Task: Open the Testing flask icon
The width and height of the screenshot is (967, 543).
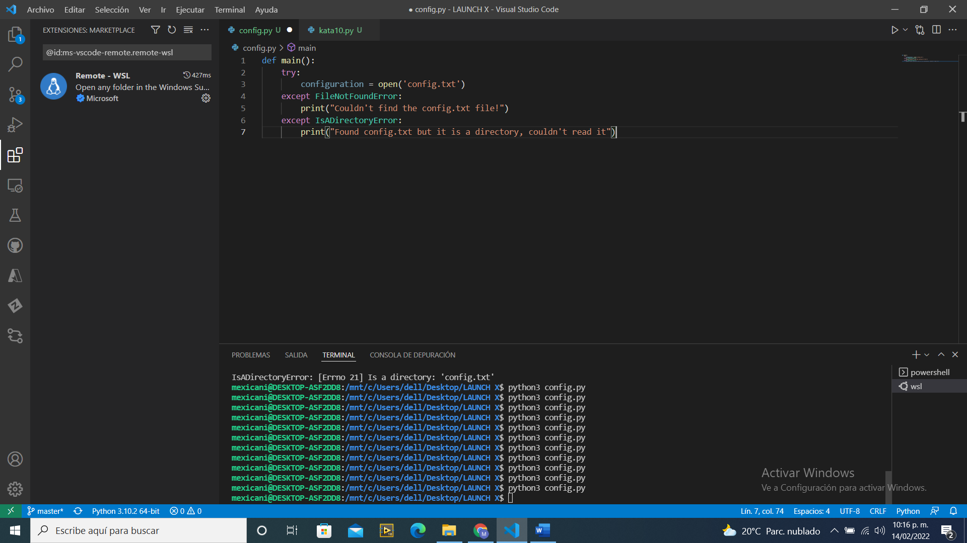Action: coord(15,215)
